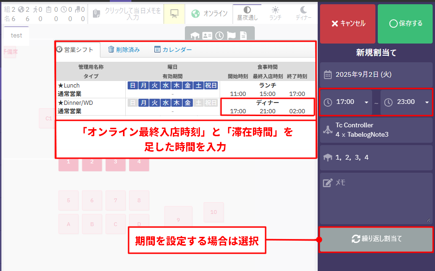Click the document icon in the gray toolbar
Viewport: 435px width, 271px height.
tap(243, 35)
